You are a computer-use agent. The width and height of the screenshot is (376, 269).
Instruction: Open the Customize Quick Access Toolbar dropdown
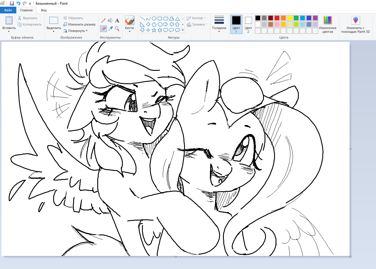(x=30, y=4)
